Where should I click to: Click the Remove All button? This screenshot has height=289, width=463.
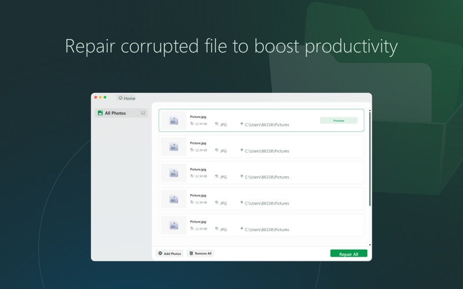coord(200,253)
